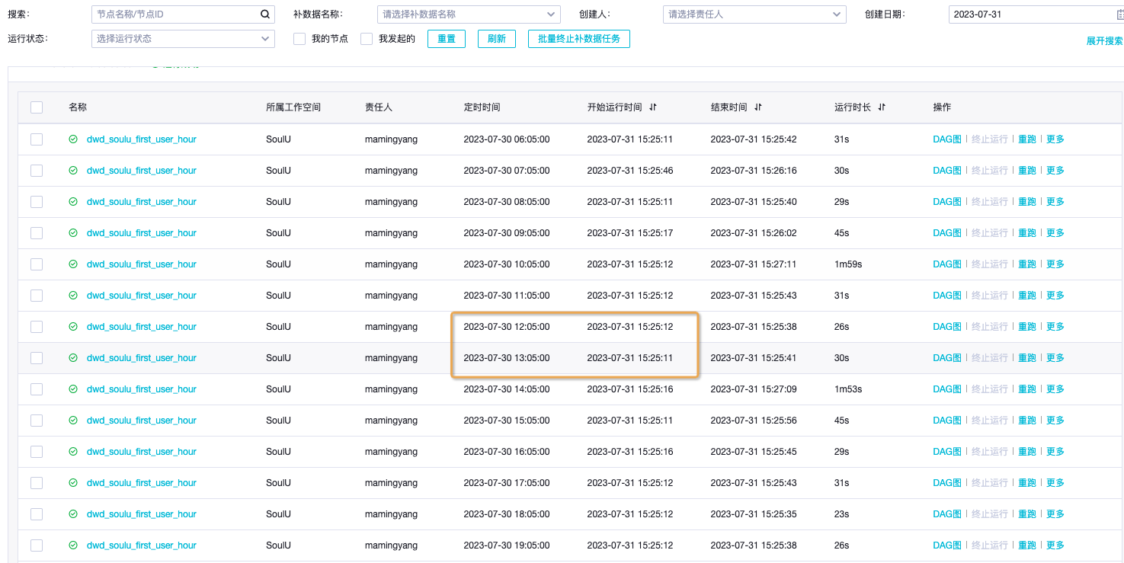Screen dimensions: 1124x563
Task: Click scheduled time 2023-07-30 18:05:00 cell
Action: click(507, 514)
